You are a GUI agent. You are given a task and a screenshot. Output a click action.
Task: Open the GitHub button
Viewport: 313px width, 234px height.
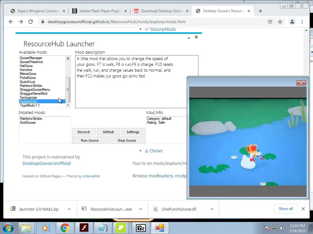coord(109,132)
